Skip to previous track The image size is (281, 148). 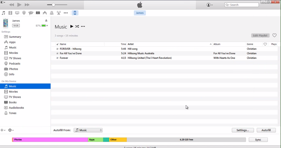click(11, 5)
